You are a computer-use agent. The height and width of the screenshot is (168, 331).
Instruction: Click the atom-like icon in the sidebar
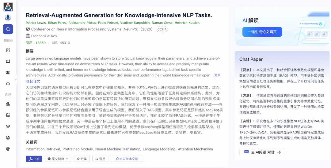pyautogui.click(x=8, y=72)
